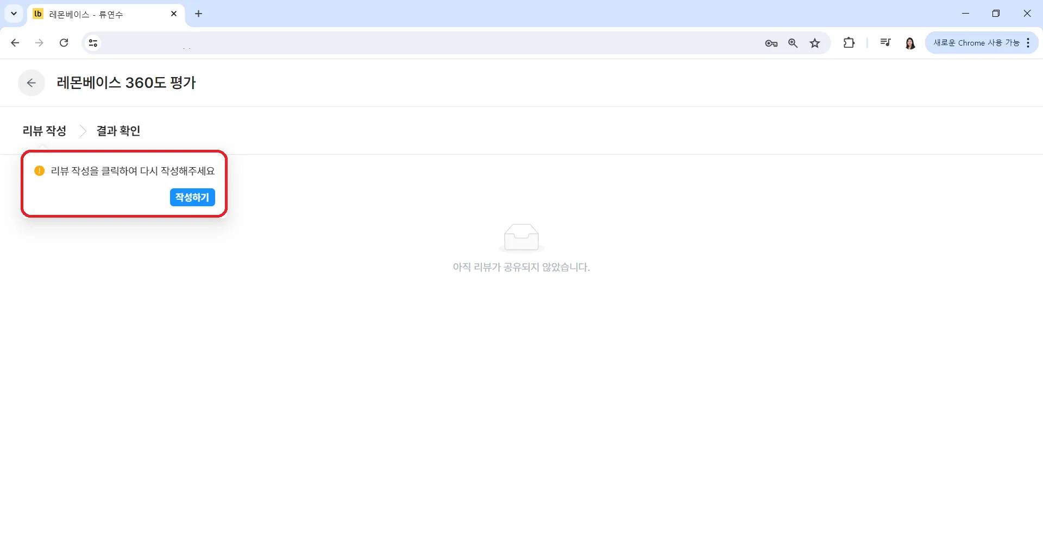Click the browser forward arrow
Image resolution: width=1043 pixels, height=559 pixels.
pos(39,43)
